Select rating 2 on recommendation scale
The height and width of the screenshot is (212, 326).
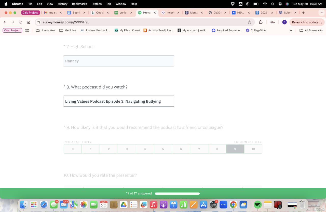109,149
